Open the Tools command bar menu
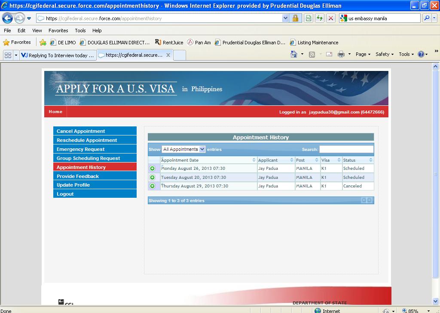The image size is (440, 313). 406,54
